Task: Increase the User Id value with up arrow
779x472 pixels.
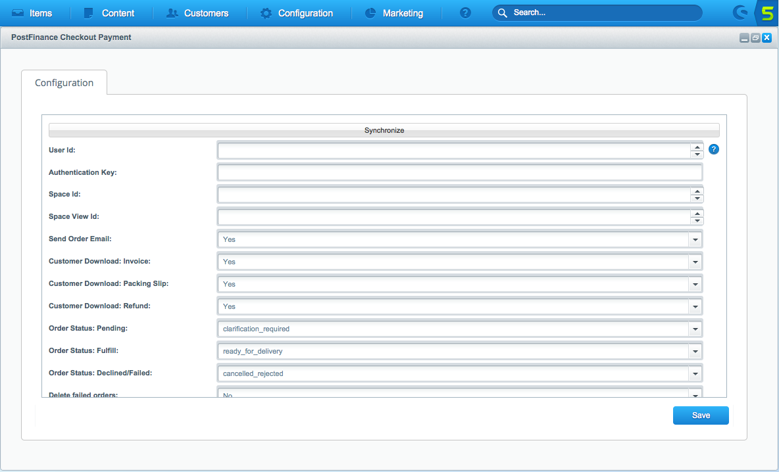Action: click(x=697, y=147)
